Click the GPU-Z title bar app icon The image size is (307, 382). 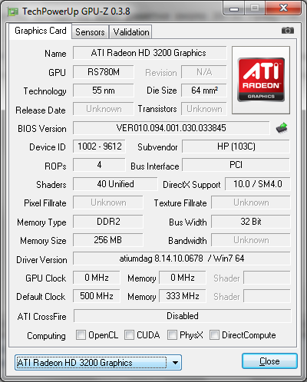coord(13,12)
